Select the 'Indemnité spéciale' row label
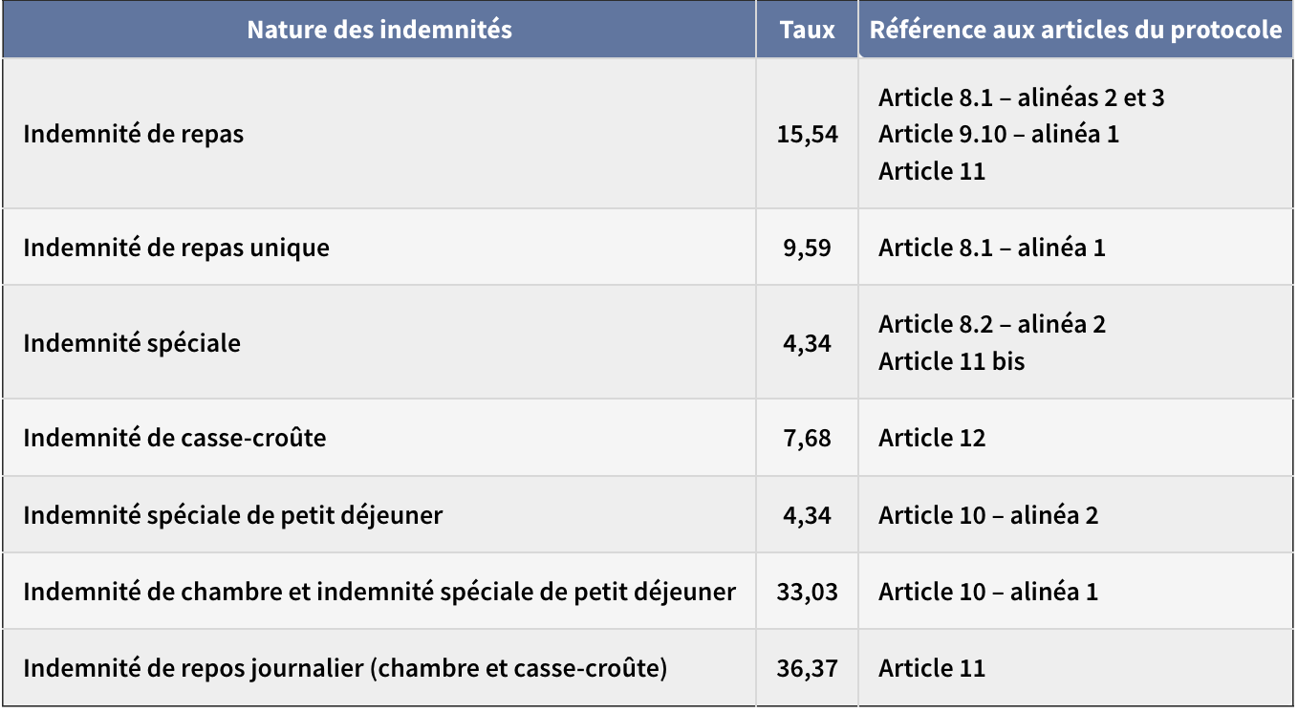The width and height of the screenshot is (1298, 713). [132, 342]
